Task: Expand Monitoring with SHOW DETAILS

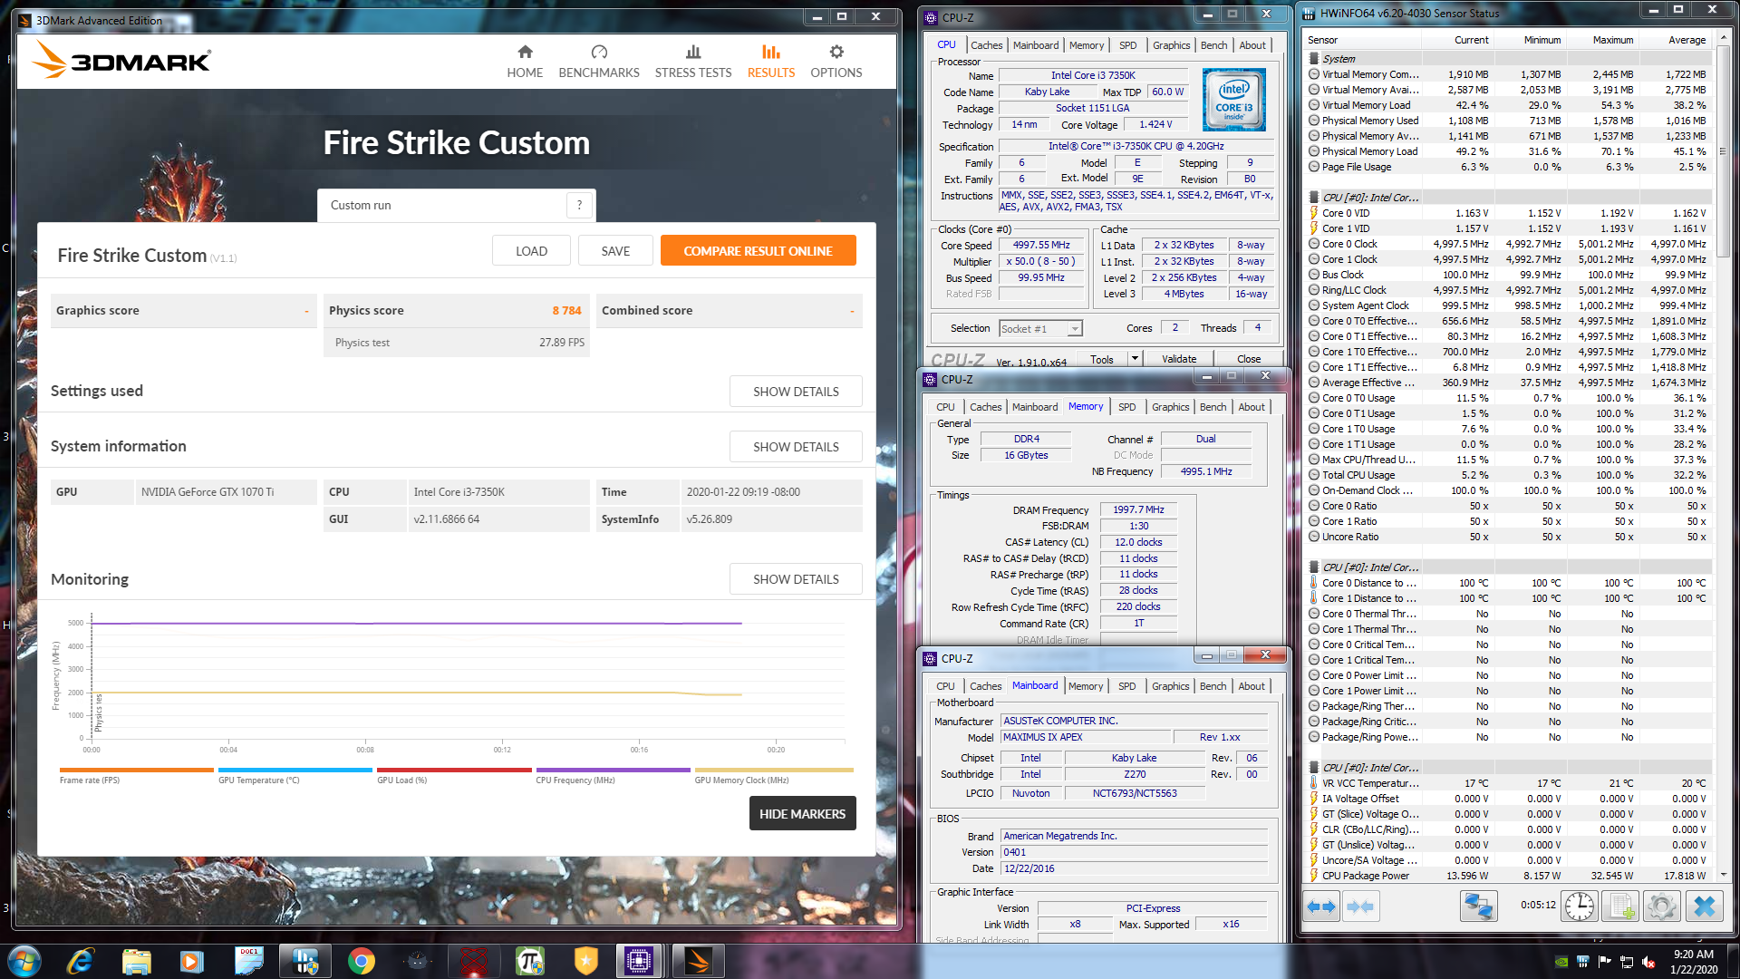Action: [796, 579]
